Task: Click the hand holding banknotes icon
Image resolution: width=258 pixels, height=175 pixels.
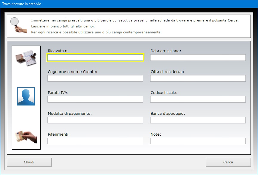Action: (26, 137)
